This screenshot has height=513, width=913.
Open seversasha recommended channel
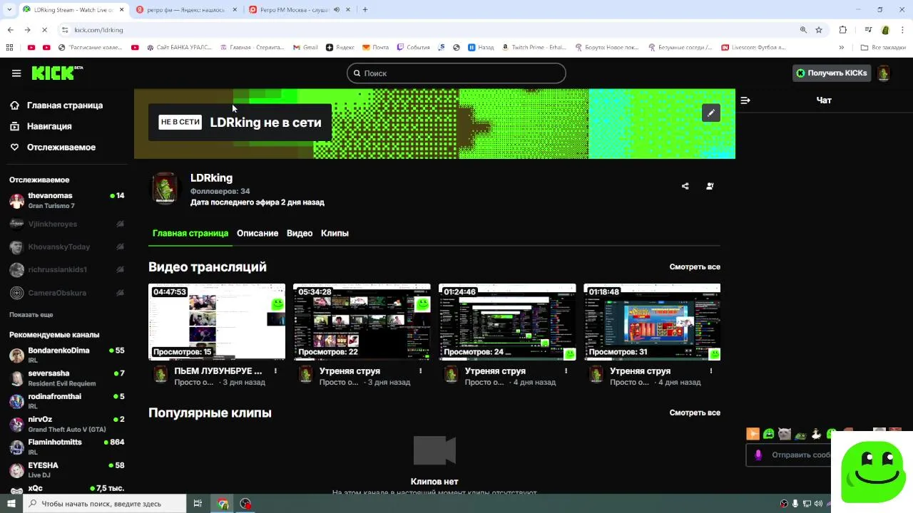coord(66,378)
